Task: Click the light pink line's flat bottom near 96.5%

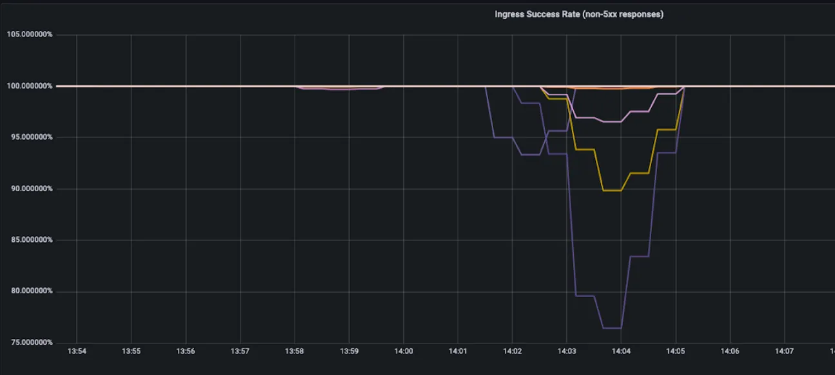Action: pos(612,122)
